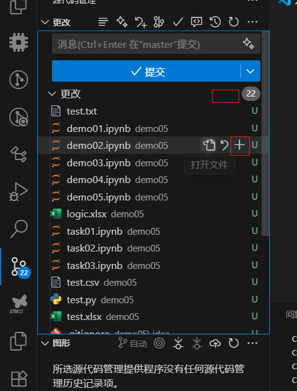
Task: Open file icon on demo02.ipynb row
Action: click(x=209, y=145)
